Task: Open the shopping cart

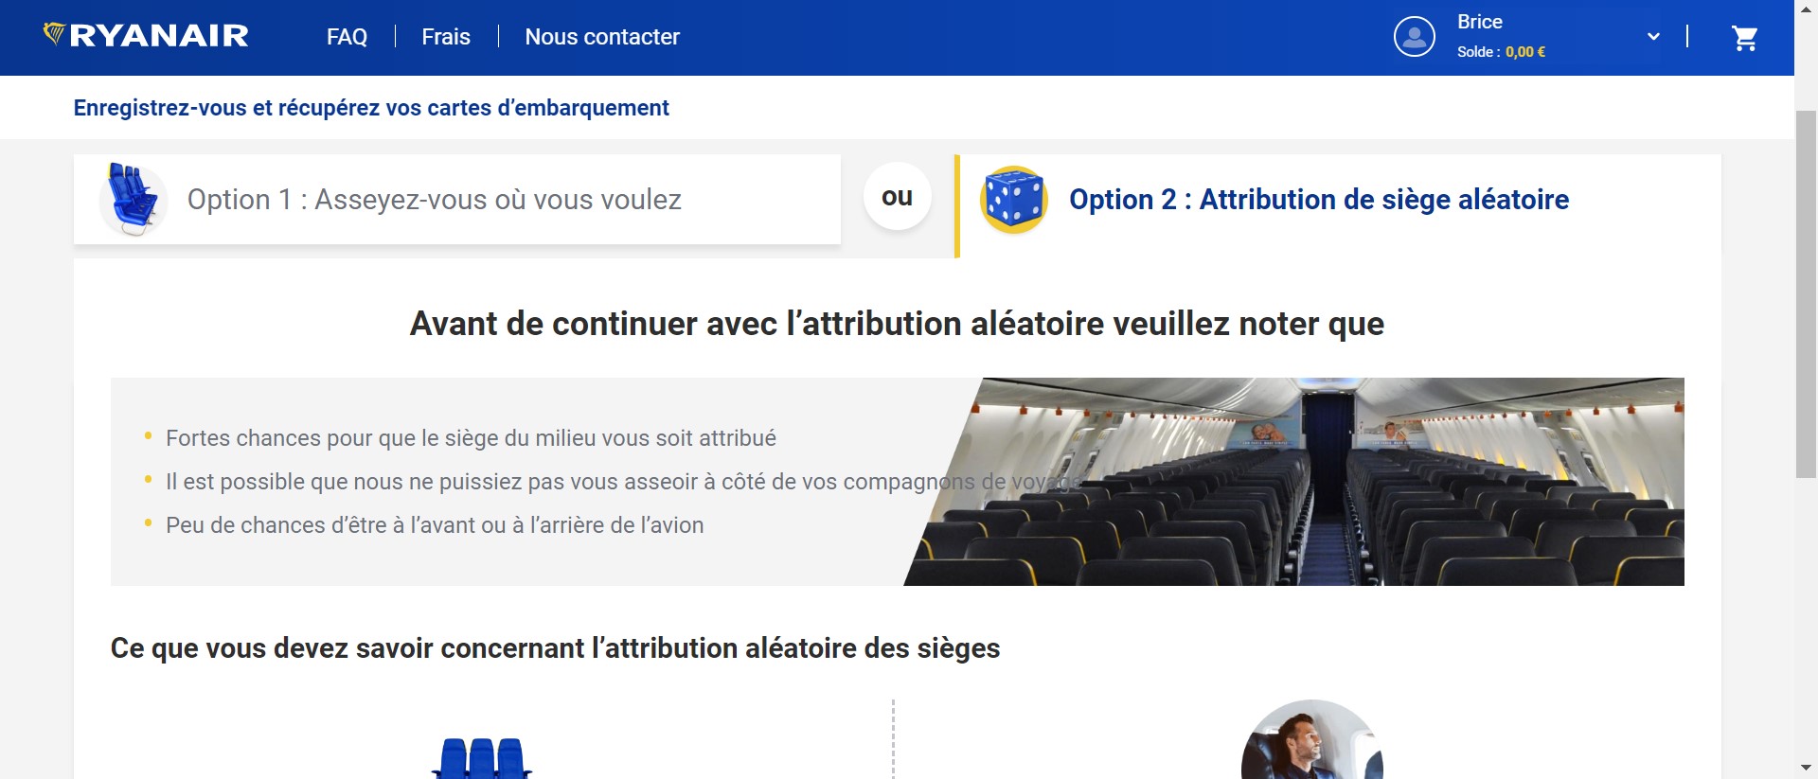Action: (1744, 38)
